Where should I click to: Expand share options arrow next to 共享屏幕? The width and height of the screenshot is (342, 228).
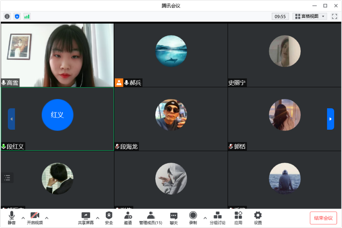click(98, 218)
